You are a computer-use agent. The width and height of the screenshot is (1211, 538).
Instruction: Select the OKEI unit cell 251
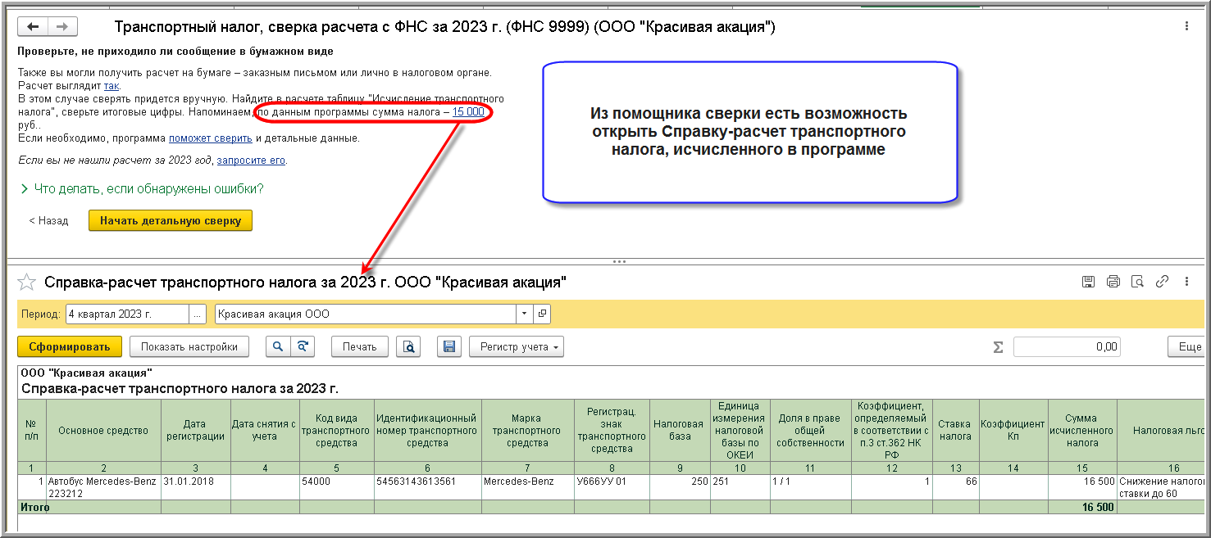point(740,487)
